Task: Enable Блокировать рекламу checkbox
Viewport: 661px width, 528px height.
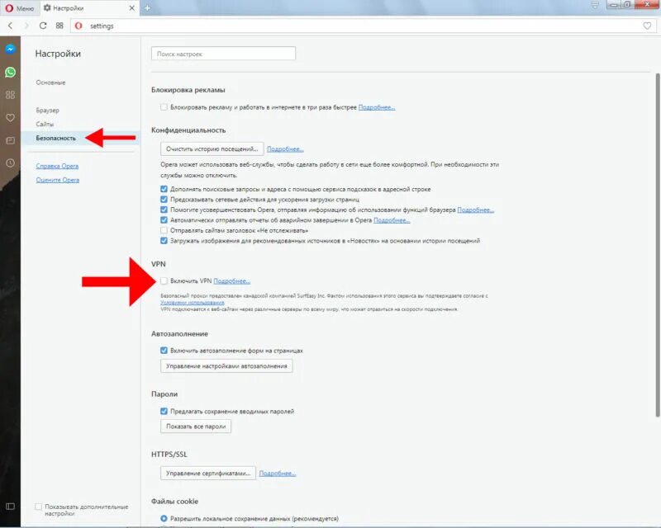Action: point(164,107)
